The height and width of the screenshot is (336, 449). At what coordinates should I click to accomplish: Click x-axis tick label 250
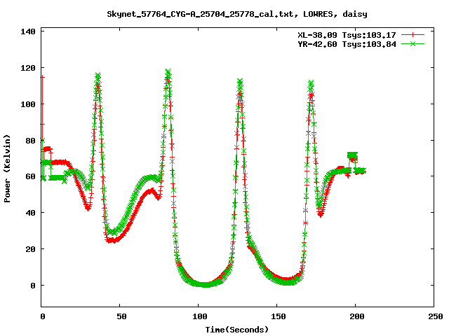click(435, 316)
